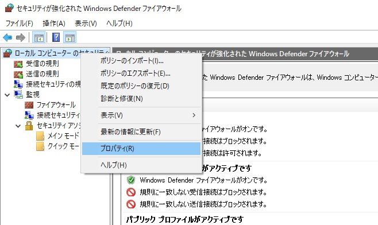Select 既定のポリシーの復元(D) menu entry
The width and height of the screenshot is (378, 225).
point(141,86)
